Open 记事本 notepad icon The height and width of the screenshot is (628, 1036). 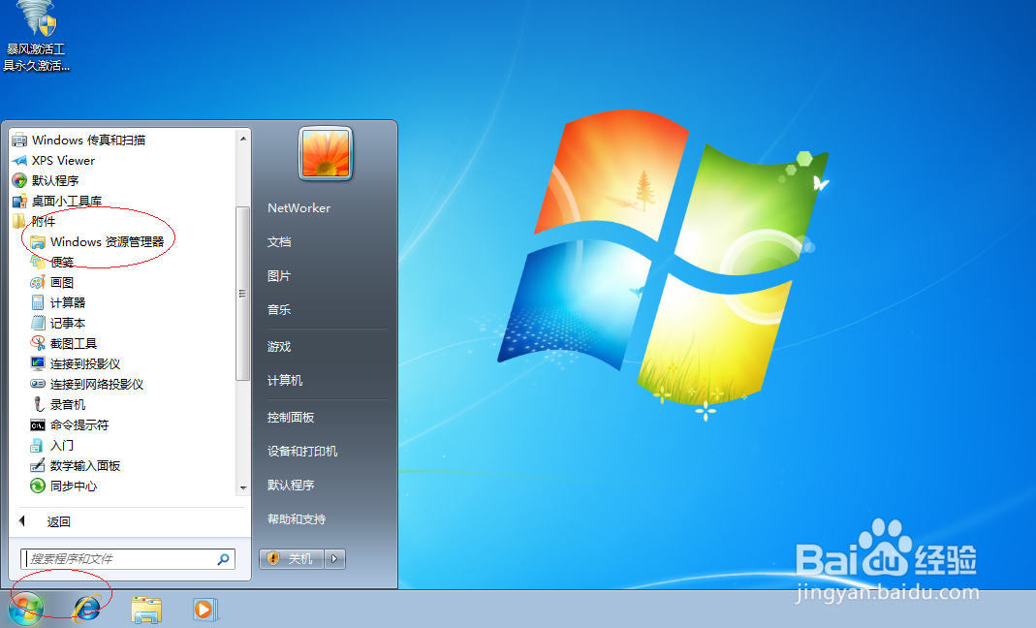38,324
